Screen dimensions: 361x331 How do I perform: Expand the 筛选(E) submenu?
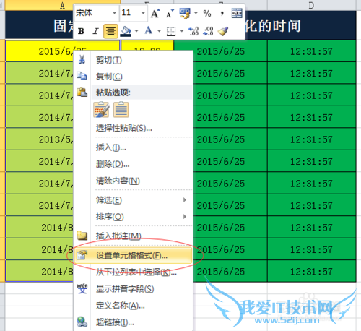(x=142, y=200)
